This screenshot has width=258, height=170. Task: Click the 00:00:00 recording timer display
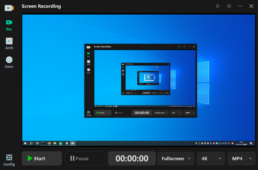coord(132,158)
